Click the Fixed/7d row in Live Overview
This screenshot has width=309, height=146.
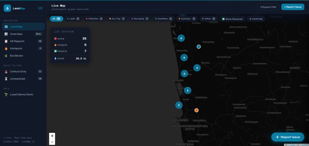click(70, 51)
